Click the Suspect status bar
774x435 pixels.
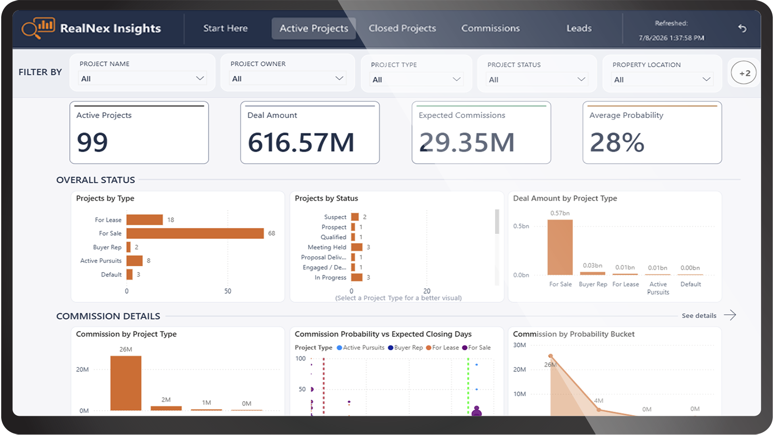(355, 217)
